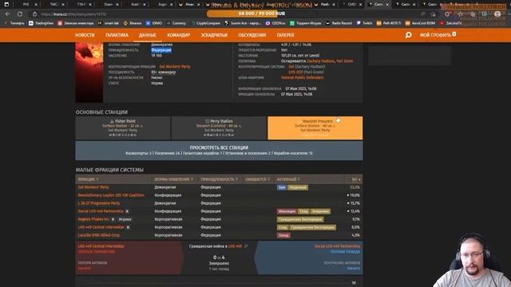Click the starport icon before Perry Station
Screen dimensions: 511x287
point(208,121)
